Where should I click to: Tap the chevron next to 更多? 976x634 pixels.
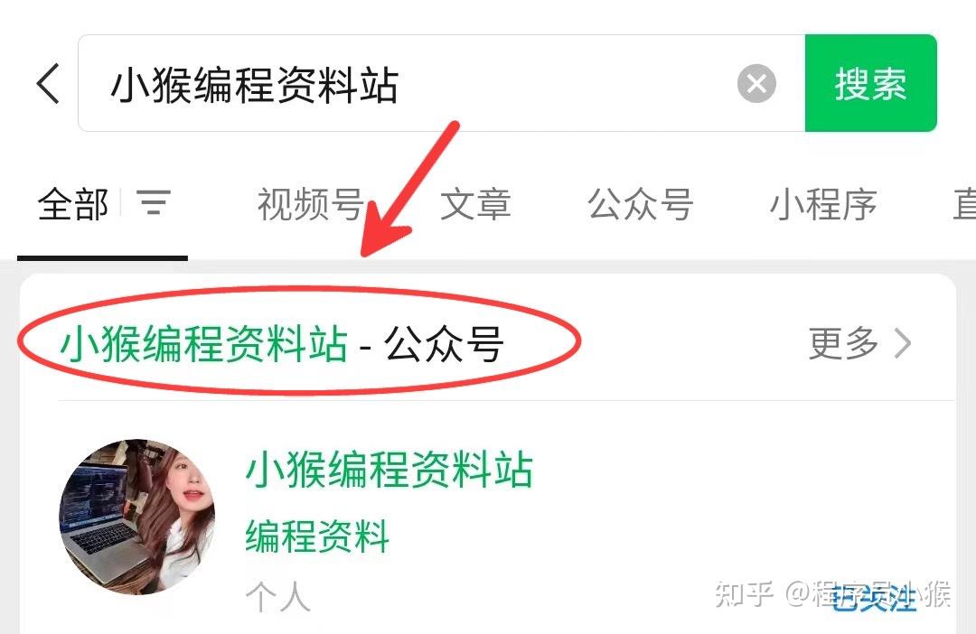[903, 343]
